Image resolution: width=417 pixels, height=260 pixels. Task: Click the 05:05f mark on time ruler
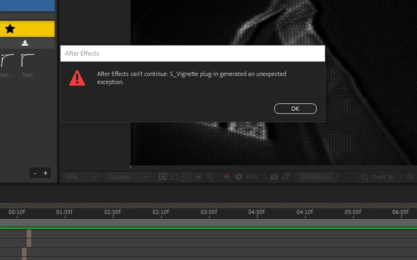[x=353, y=212]
